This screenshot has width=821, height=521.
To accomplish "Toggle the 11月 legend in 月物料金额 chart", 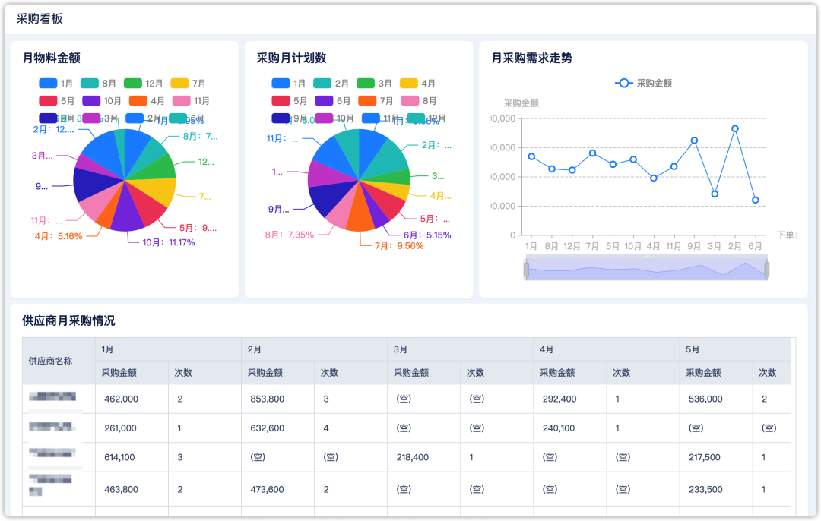I will (182, 100).
